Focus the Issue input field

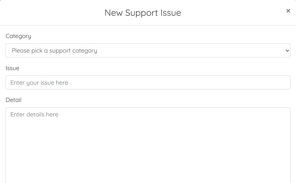point(148,82)
